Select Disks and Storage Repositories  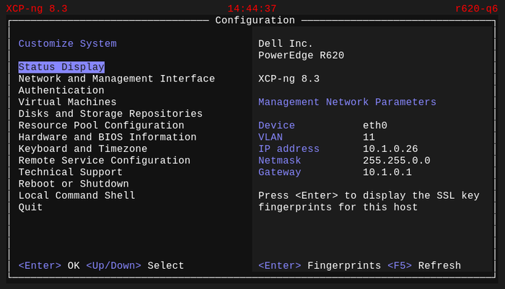pyautogui.click(x=110, y=114)
